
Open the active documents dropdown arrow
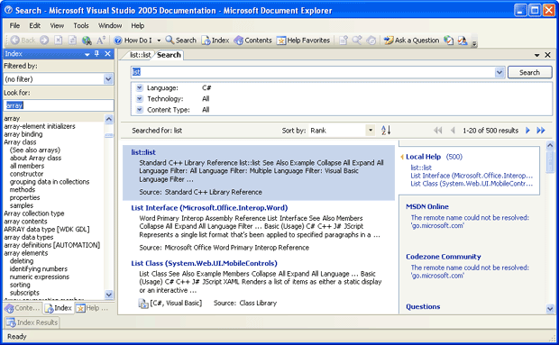click(536, 55)
